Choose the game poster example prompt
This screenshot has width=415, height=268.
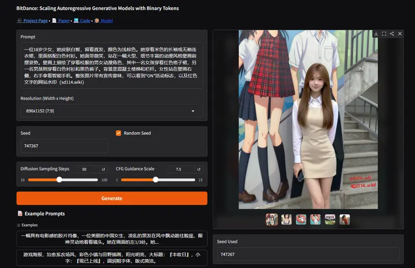pyautogui.click(x=112, y=258)
